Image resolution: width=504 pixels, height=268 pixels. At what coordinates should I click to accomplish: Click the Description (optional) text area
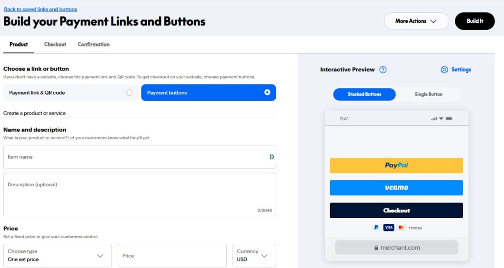pyautogui.click(x=140, y=194)
